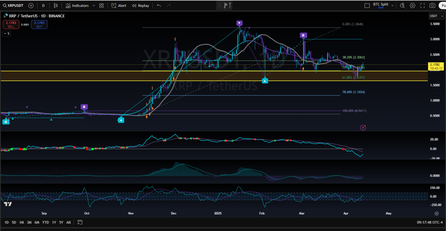Open the layout setup square icon

coord(367,5)
